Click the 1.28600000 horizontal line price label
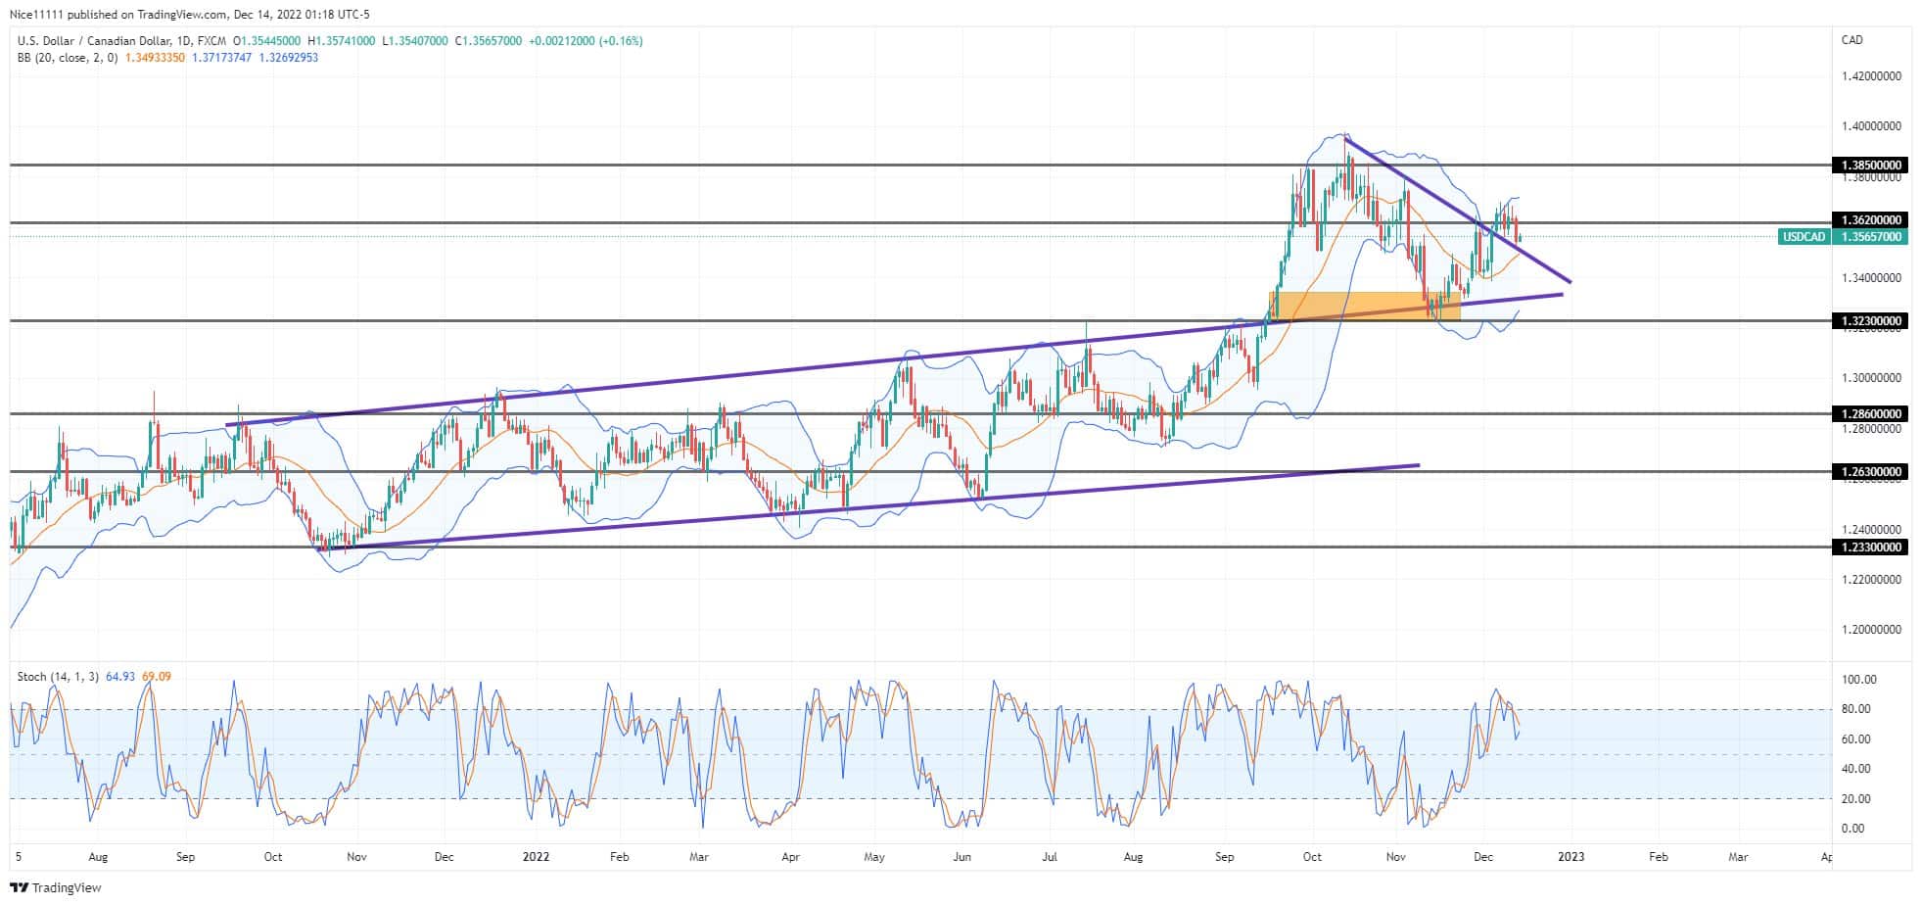This screenshot has height=905, width=1922. [x=1869, y=414]
